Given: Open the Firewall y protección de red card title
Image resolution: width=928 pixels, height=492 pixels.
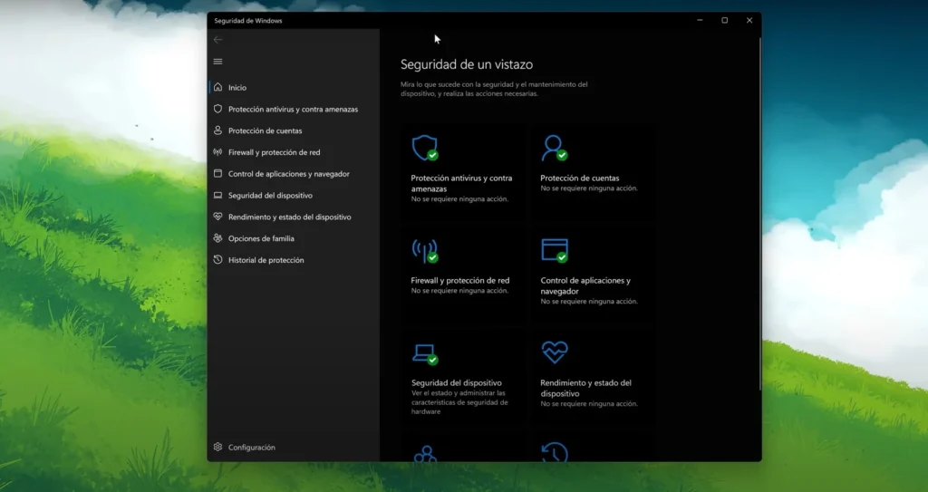Looking at the screenshot, I should point(459,280).
